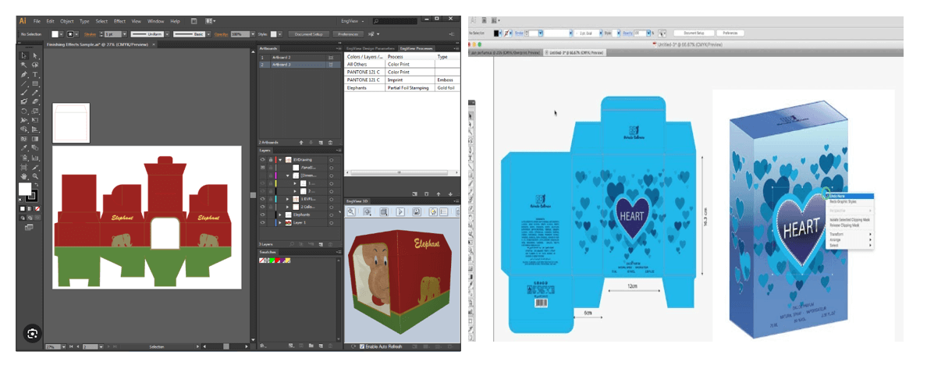
Task: Toggle visibility of the EVDrawing layer
Action: coord(262,159)
